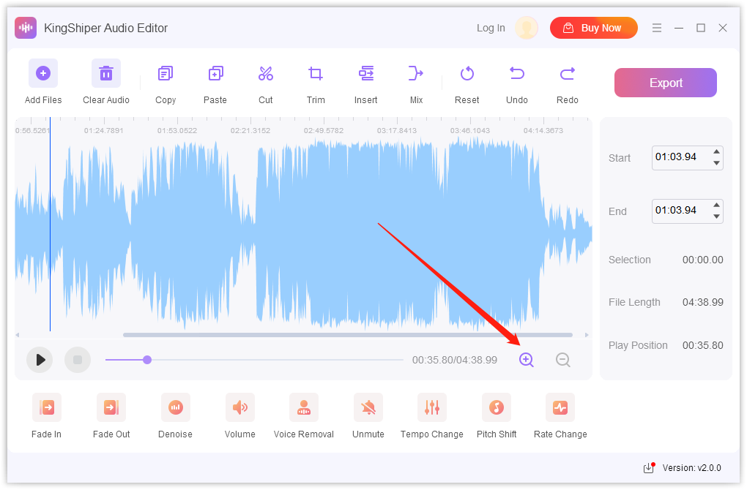Decrease the Start time with down arrow
Viewport: 747px width, 490px height.
716,163
